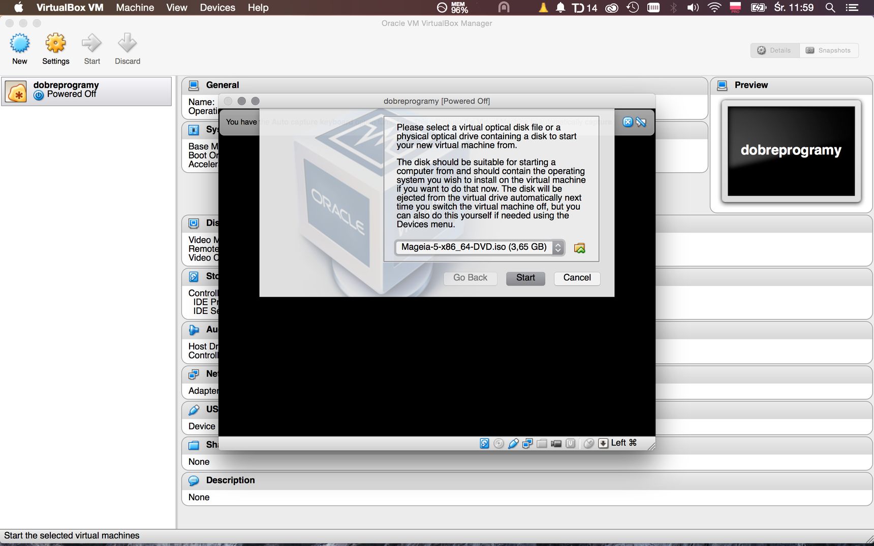
Task: Click the hard disk activity status icon
Action: (484, 443)
